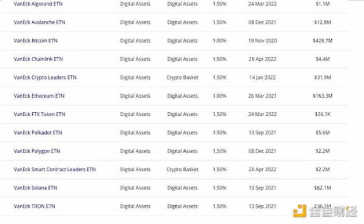Click the $36.1K value in FTX Token row
The height and width of the screenshot is (224, 364).
(x=322, y=114)
